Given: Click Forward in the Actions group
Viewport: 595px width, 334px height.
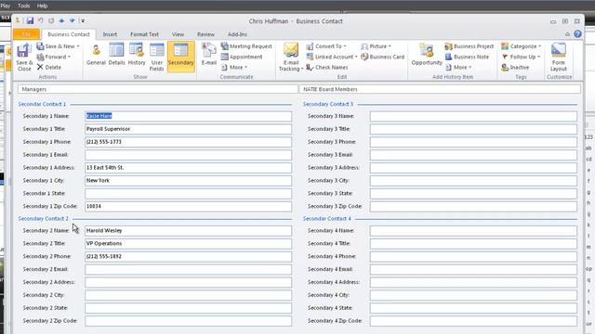Looking at the screenshot, I should (54, 57).
